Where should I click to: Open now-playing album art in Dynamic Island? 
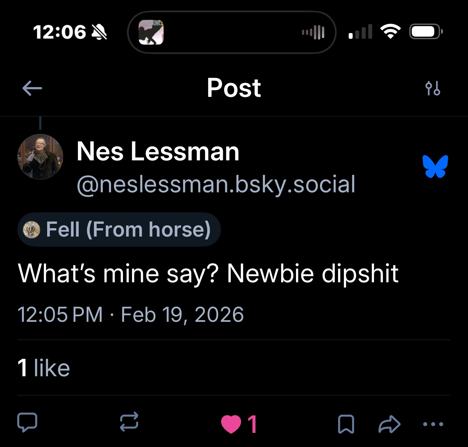point(151,32)
